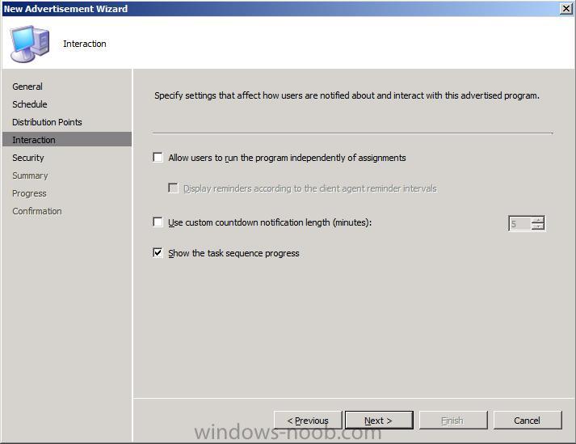Select Progress step in sidebar
Screen dimensions: 576x444
click(29, 193)
